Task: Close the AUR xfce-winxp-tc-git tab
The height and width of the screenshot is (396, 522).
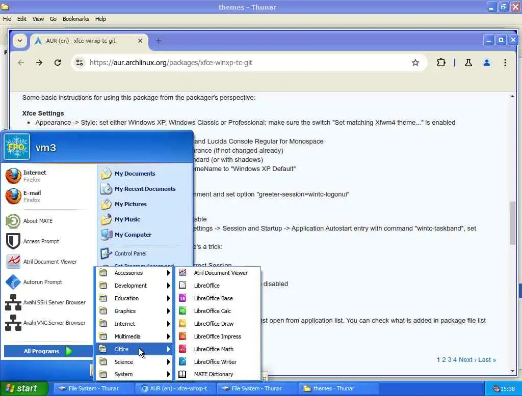Action: coord(140,41)
